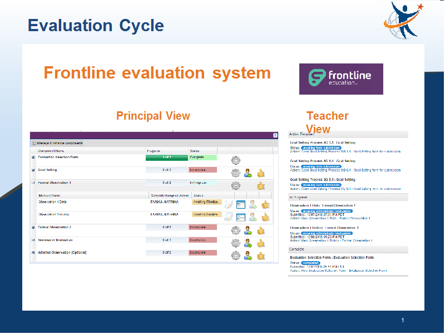445x334 pixels.
Task: Click user icon in Observation 1 Data row
Action: pos(253,204)
